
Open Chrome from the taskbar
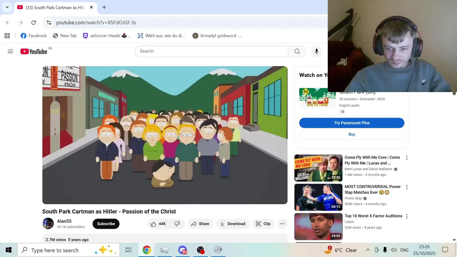tap(147, 250)
